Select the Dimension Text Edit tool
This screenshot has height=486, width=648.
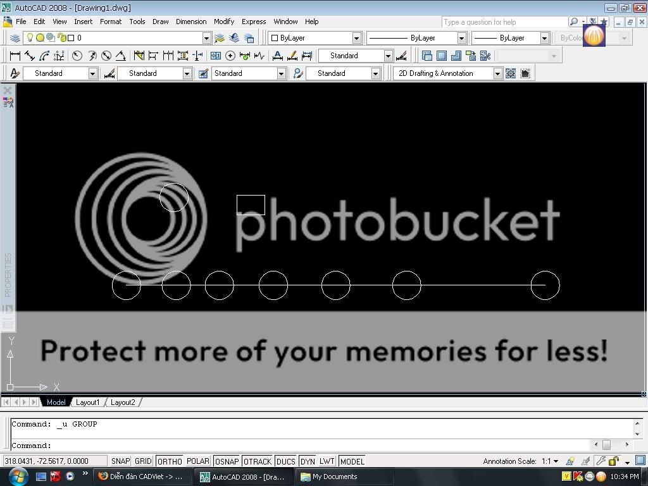278,56
